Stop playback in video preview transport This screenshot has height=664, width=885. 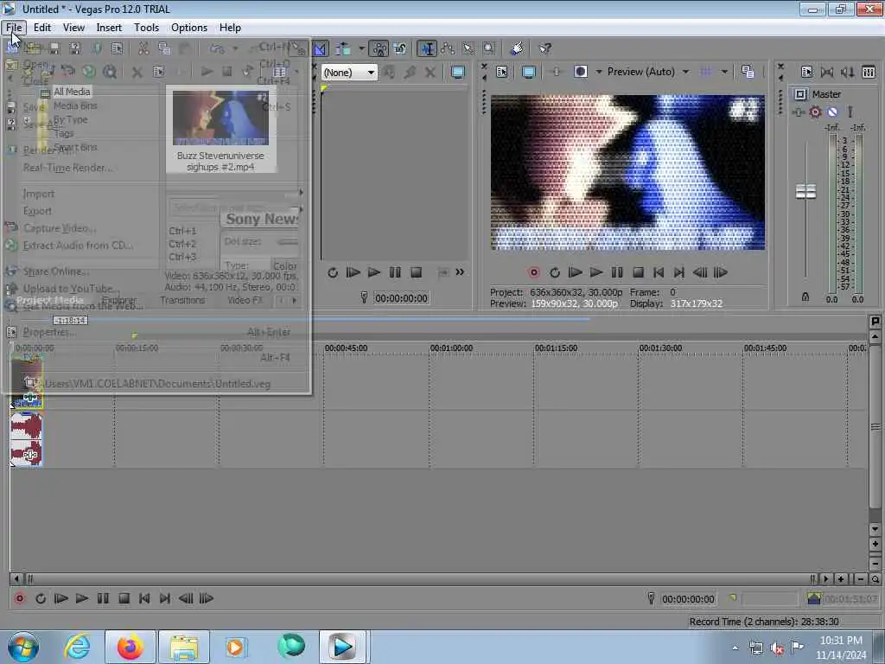[639, 272]
